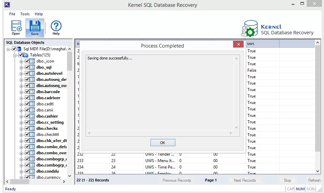Image resolution: width=324 pixels, height=193 pixels.
Task: Click the Stop button
Action: tap(287, 180)
